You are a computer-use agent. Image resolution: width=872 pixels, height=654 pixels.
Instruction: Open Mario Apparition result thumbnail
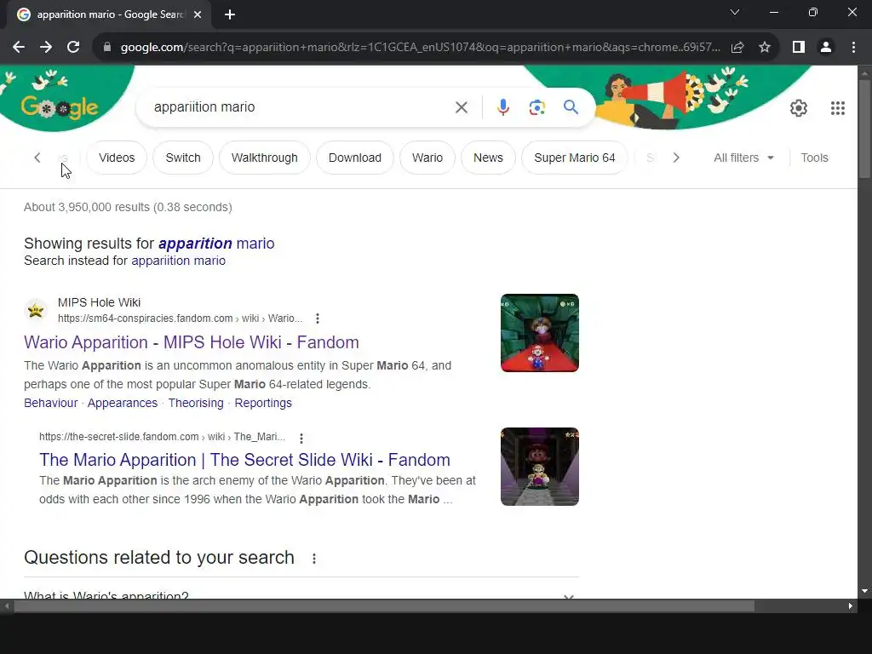point(539,467)
